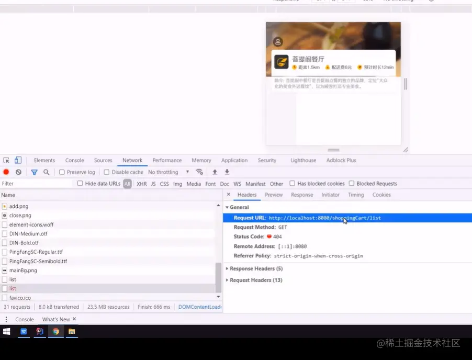
Task: Switch to the Elements panel
Action: click(x=44, y=161)
